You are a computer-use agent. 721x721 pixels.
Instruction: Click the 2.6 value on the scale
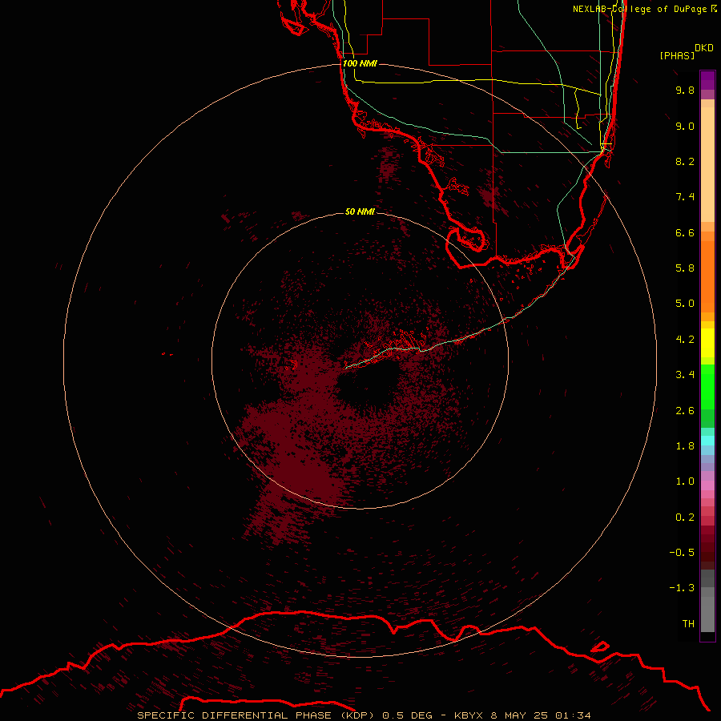[x=685, y=411]
